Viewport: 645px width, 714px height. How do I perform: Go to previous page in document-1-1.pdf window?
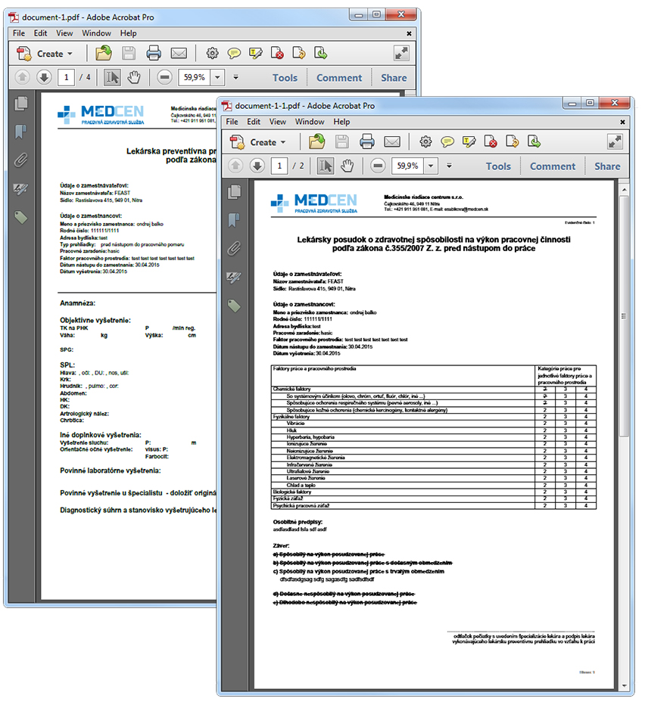click(x=235, y=166)
